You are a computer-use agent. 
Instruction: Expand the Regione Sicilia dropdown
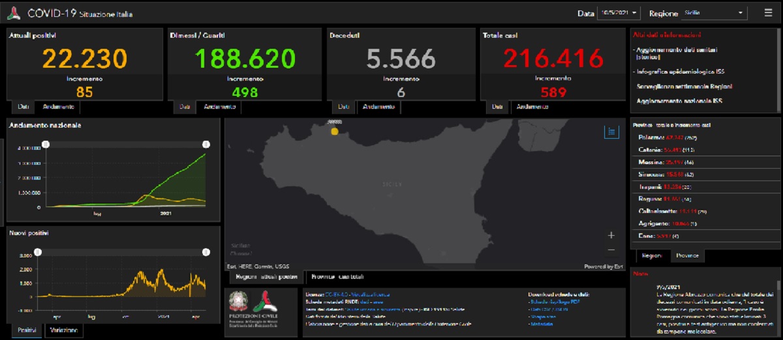(714, 13)
